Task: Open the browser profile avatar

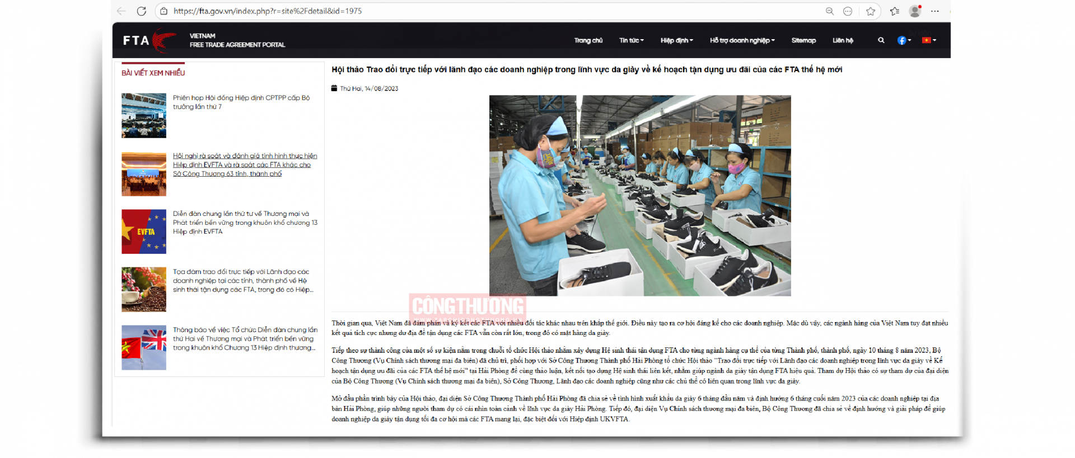Action: tap(915, 11)
